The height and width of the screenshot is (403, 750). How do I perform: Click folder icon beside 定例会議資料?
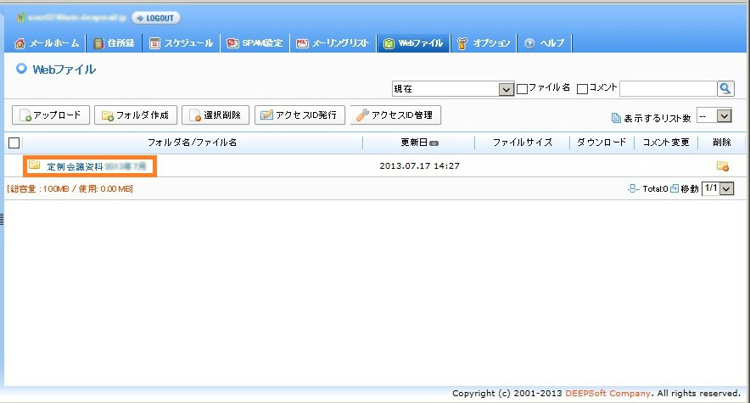click(35, 165)
